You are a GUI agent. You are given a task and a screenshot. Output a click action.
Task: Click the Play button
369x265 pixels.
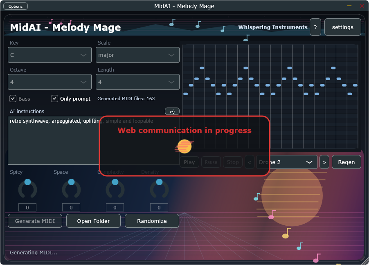(189, 162)
